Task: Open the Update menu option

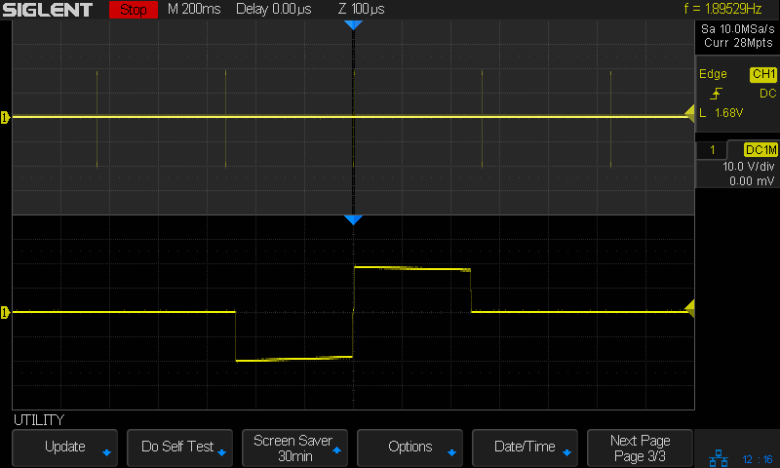Action: tap(64, 448)
